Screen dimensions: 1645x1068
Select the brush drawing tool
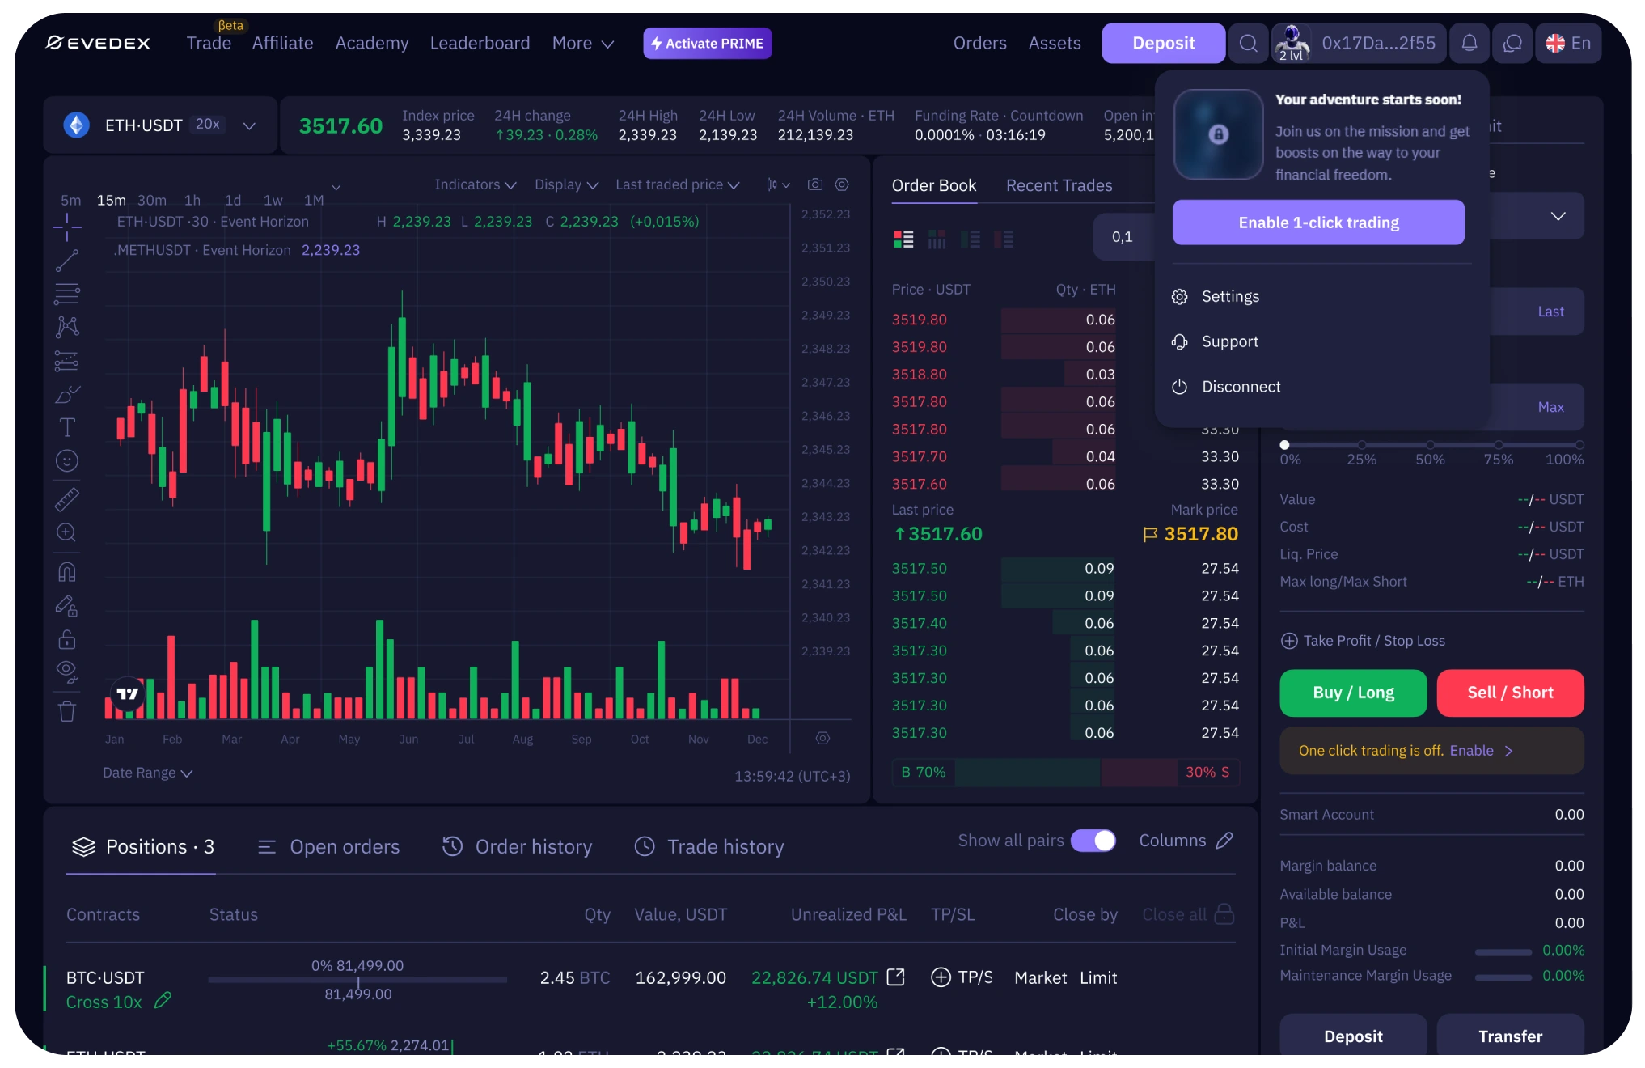[x=67, y=394]
